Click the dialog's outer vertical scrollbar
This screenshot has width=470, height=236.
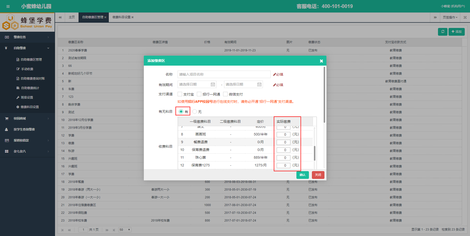(x=324, y=95)
